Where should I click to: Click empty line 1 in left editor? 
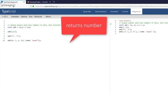(4, 21)
